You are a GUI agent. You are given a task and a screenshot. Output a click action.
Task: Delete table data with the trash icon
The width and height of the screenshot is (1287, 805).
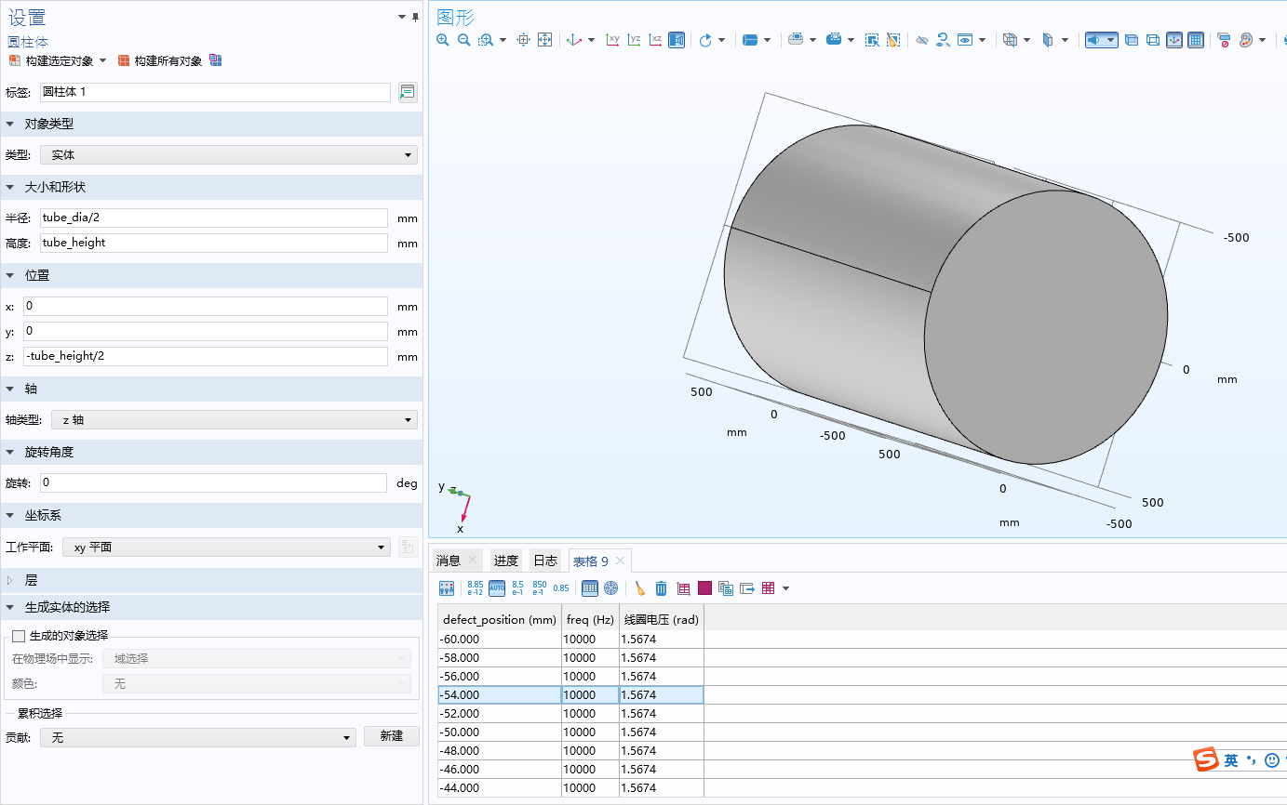pos(662,587)
